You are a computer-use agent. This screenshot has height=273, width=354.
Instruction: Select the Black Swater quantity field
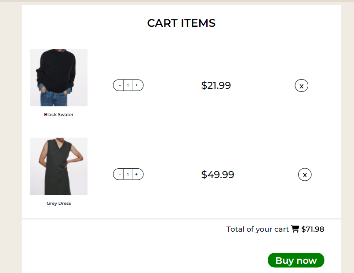128,85
